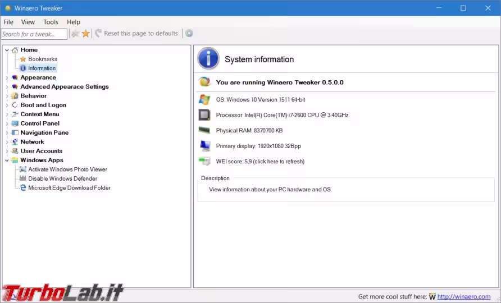Image resolution: width=501 pixels, height=303 pixels.
Task: Click the add bookmark star icon
Action: pyautogui.click(x=75, y=34)
